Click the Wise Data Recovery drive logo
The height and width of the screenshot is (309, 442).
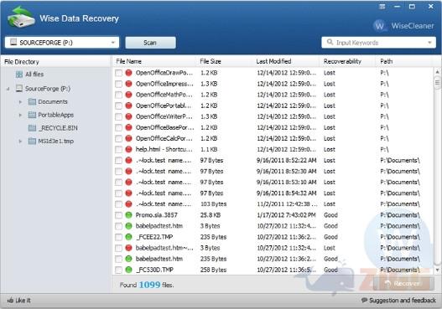(21, 18)
